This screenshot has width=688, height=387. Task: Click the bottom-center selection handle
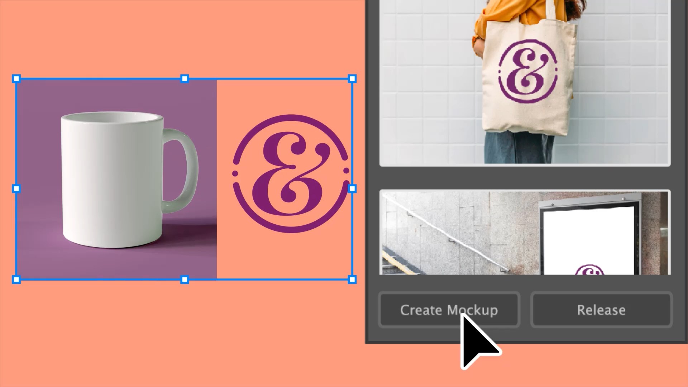click(185, 279)
